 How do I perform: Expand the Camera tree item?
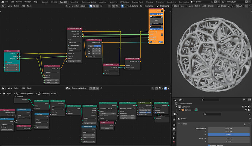(x=180, y=110)
